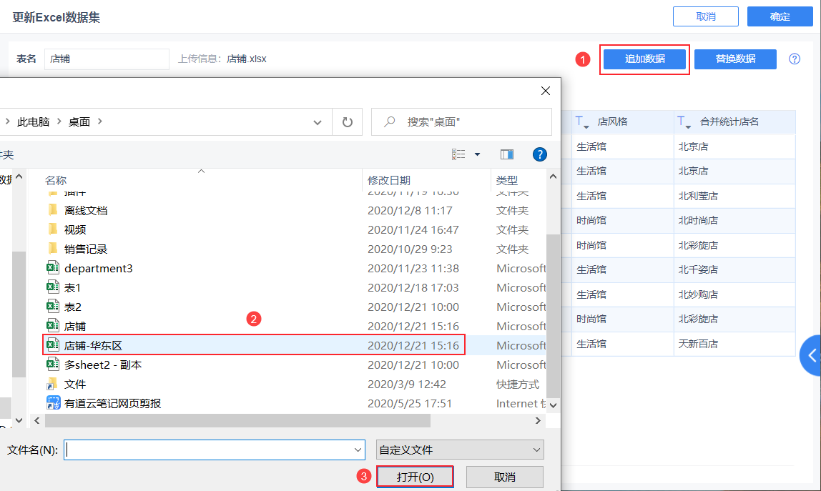Click the 表名 input containing 店铺
The height and width of the screenshot is (491, 821).
pyautogui.click(x=107, y=59)
